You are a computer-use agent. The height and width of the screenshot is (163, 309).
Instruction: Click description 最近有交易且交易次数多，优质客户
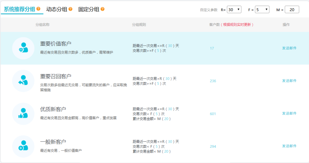click(x=76, y=52)
